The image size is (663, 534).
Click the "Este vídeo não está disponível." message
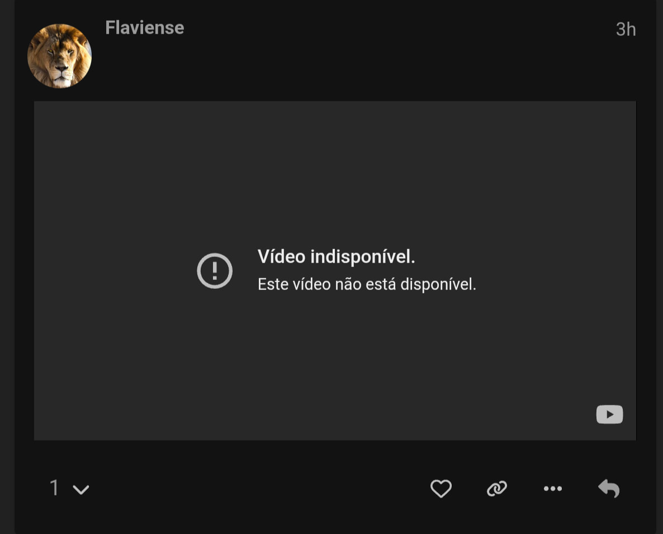367,284
